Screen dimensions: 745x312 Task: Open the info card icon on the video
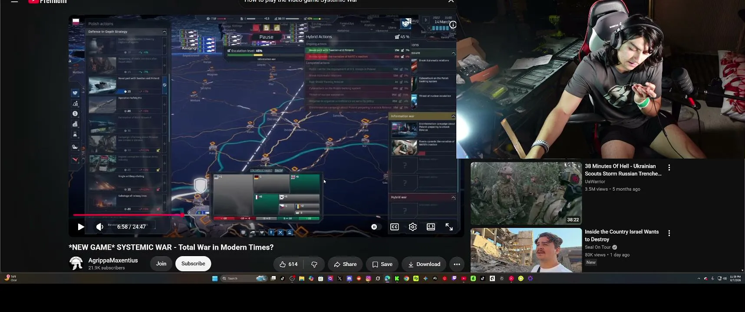pos(453,25)
